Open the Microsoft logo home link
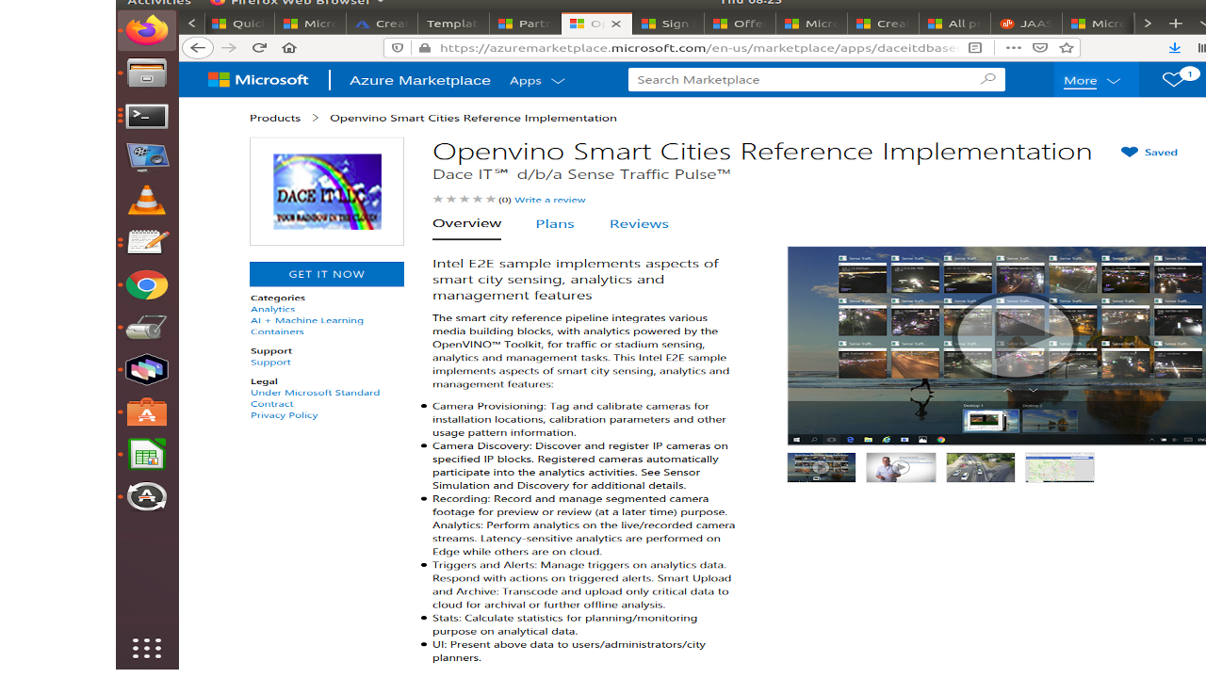Screen dimensions: 1206x678 pyautogui.click(x=258, y=80)
